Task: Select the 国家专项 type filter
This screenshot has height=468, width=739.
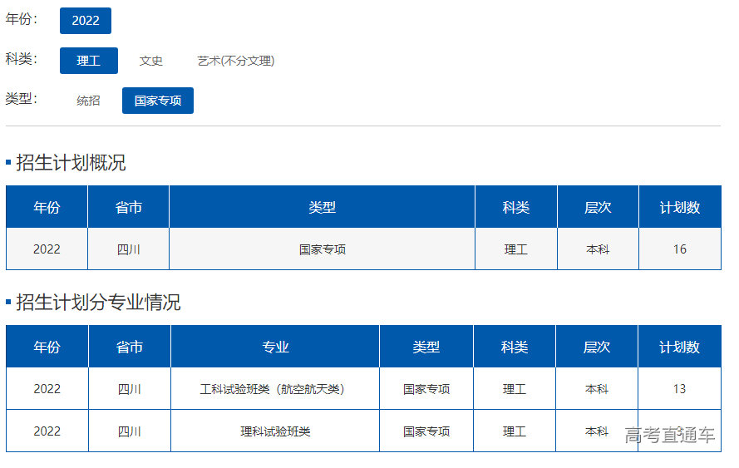Action: 157,101
